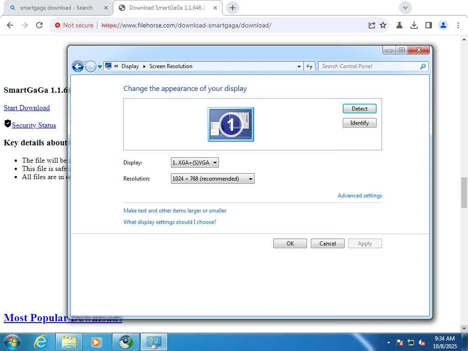468x351 pixels.
Task: Click Chrome's reload page icon
Action: click(x=39, y=25)
